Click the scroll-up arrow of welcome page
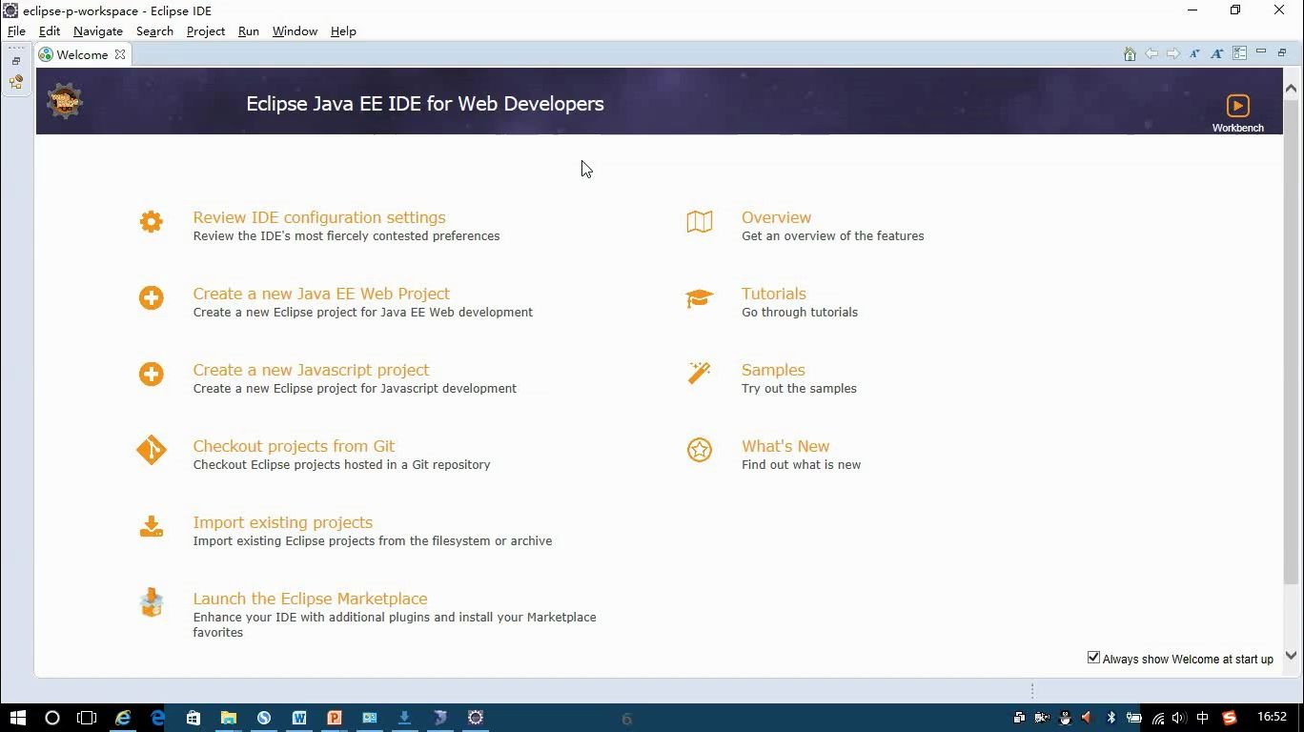This screenshot has height=732, width=1304. coord(1291,88)
